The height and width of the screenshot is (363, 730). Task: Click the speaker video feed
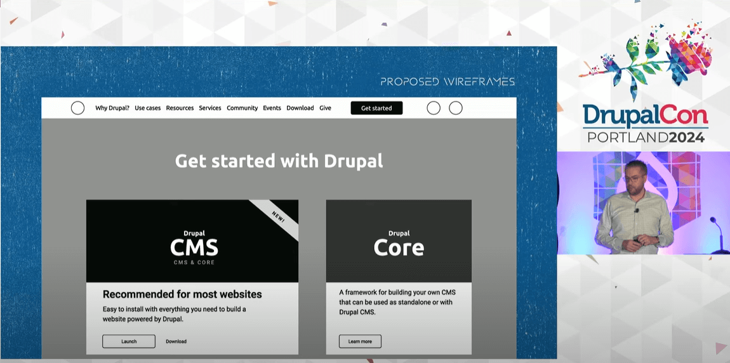click(x=644, y=203)
